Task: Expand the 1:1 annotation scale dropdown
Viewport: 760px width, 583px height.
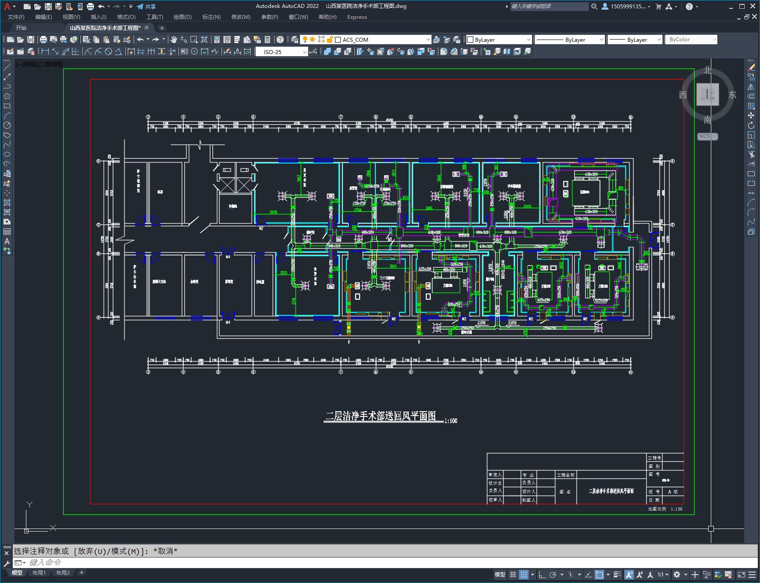Action: pos(663,574)
